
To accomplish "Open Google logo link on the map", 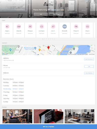I will pos(6,54).
